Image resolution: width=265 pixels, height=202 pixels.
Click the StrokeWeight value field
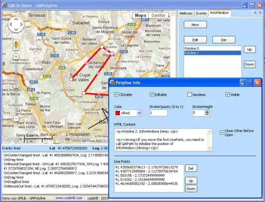click(199, 113)
